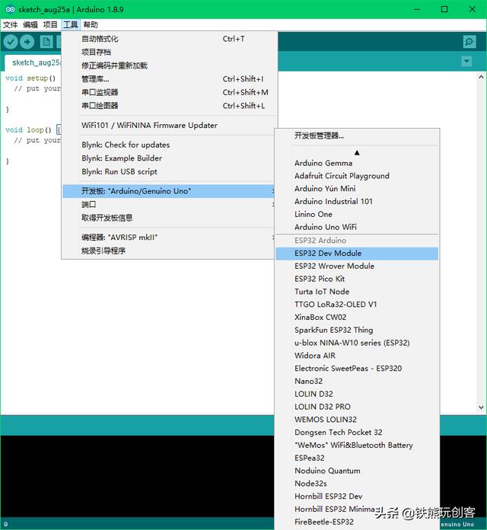The height and width of the screenshot is (530, 487).
Task: Click editor scrollbar up arrow
Action: tap(481, 77)
